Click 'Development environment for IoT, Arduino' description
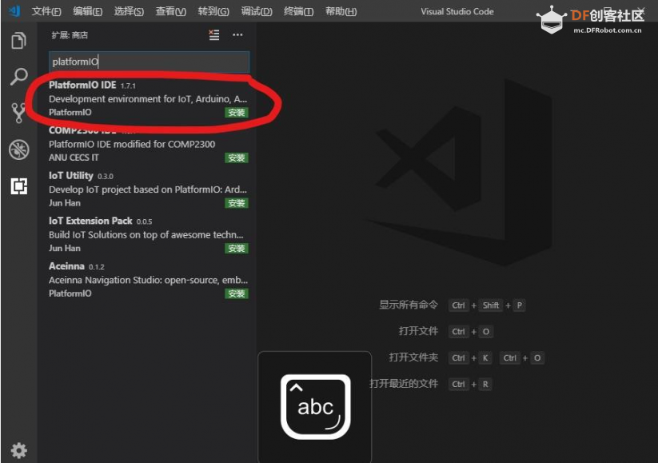 [148, 99]
